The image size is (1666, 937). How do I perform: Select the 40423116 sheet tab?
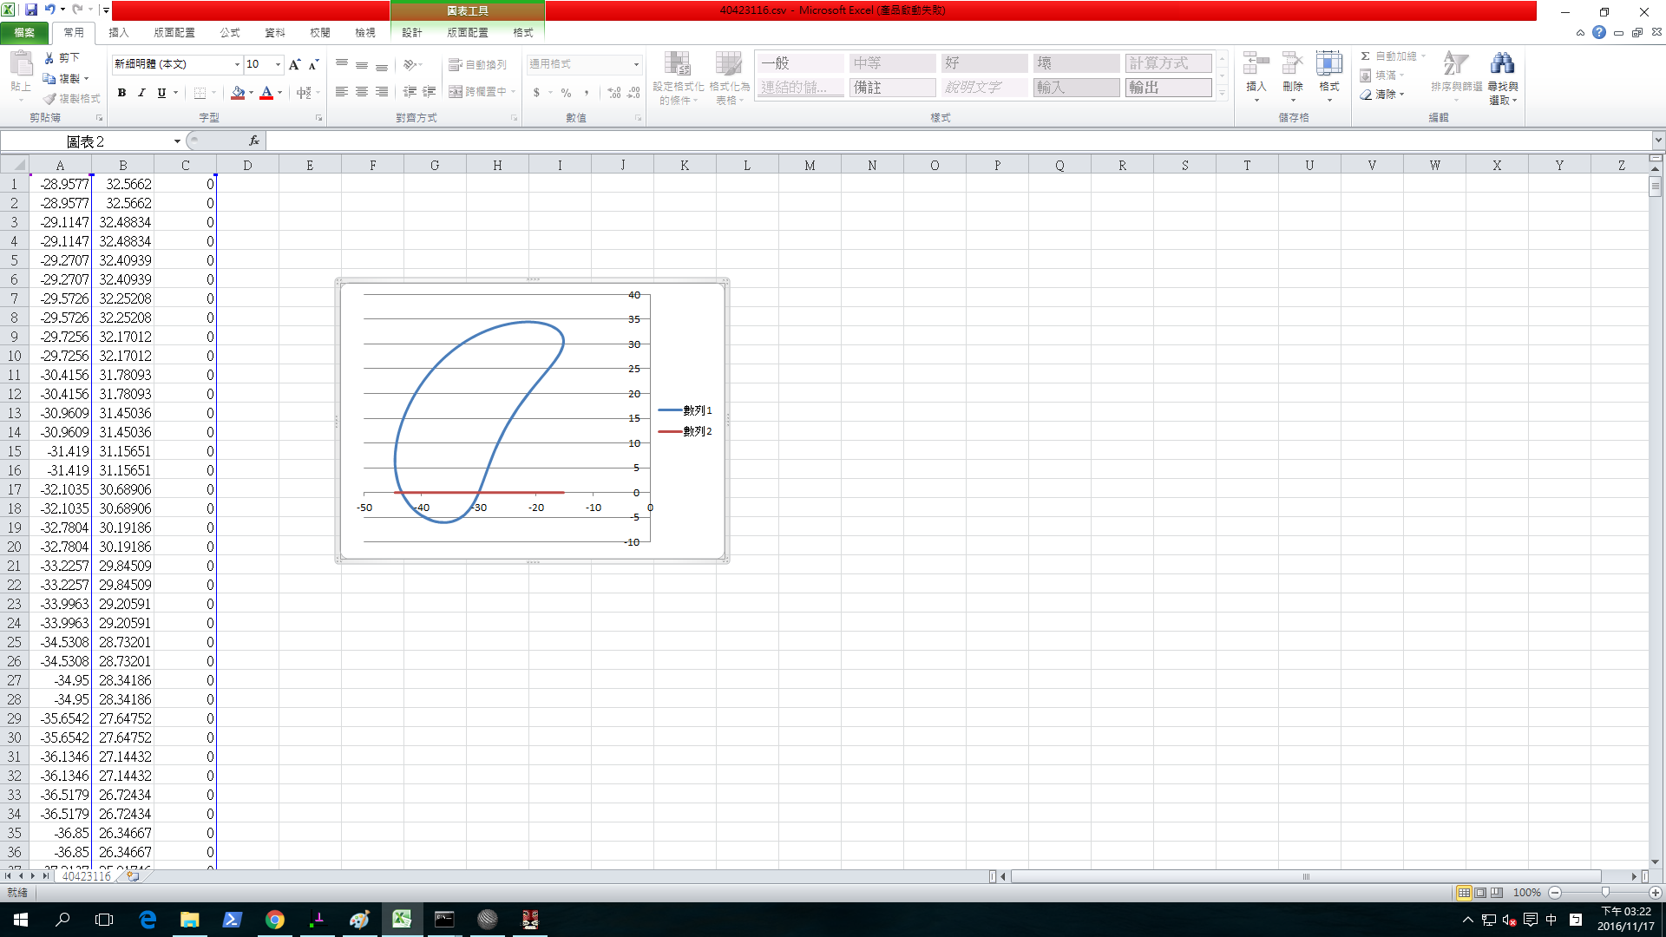(x=86, y=876)
